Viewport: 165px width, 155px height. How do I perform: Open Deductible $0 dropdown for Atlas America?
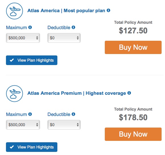tap(64, 38)
